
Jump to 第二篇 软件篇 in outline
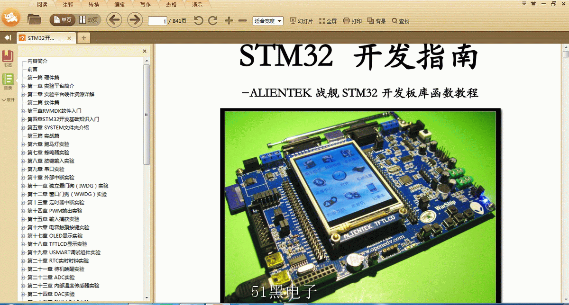click(x=43, y=103)
